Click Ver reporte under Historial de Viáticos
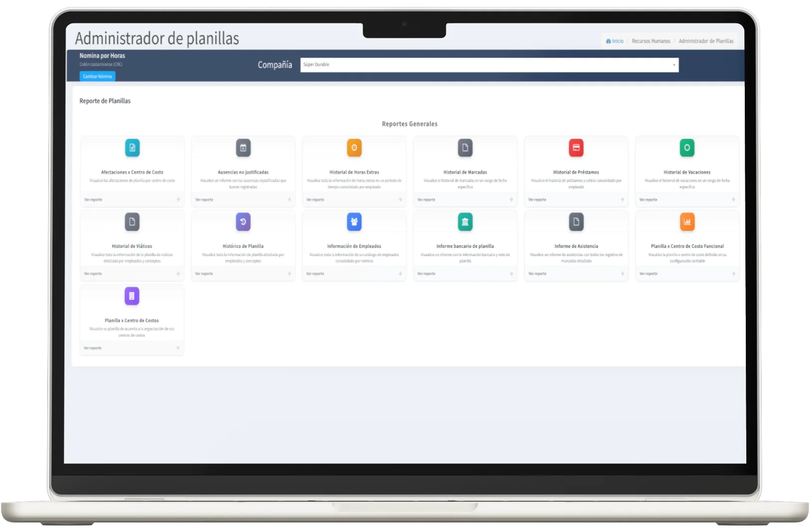 (93, 274)
